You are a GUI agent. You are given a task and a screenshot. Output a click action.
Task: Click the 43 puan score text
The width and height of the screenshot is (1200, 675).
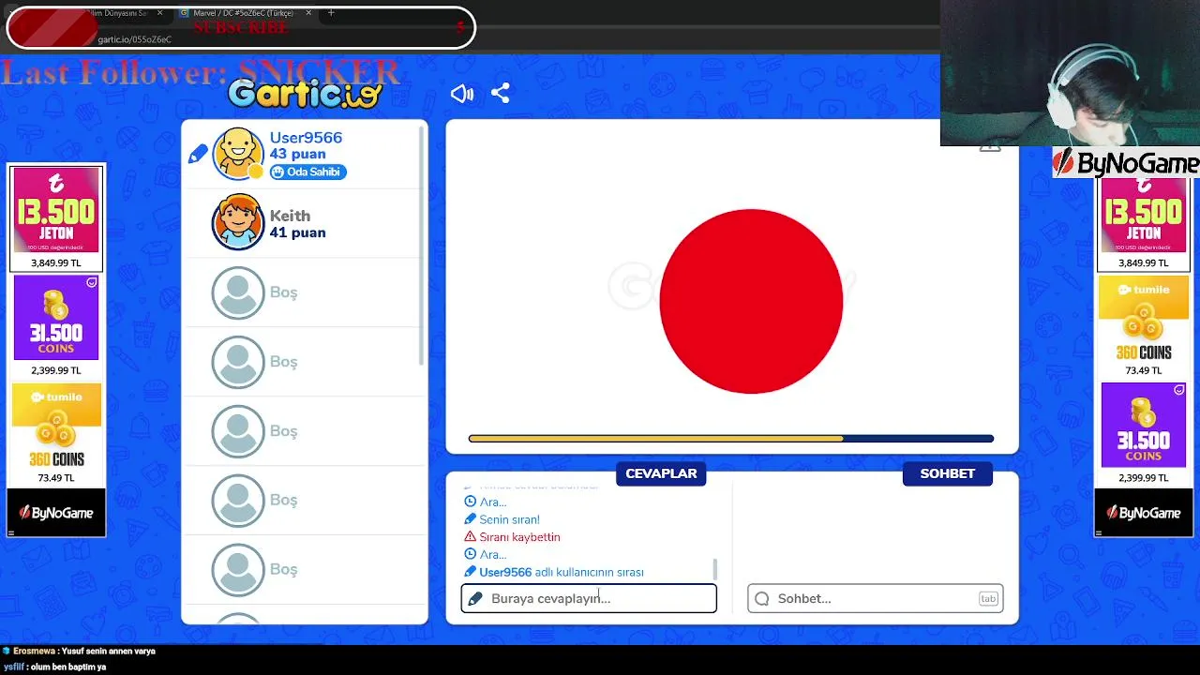(297, 154)
